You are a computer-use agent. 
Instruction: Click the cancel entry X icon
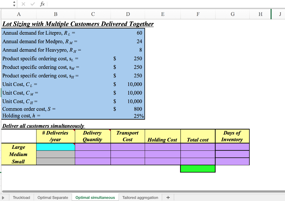[23, 4]
